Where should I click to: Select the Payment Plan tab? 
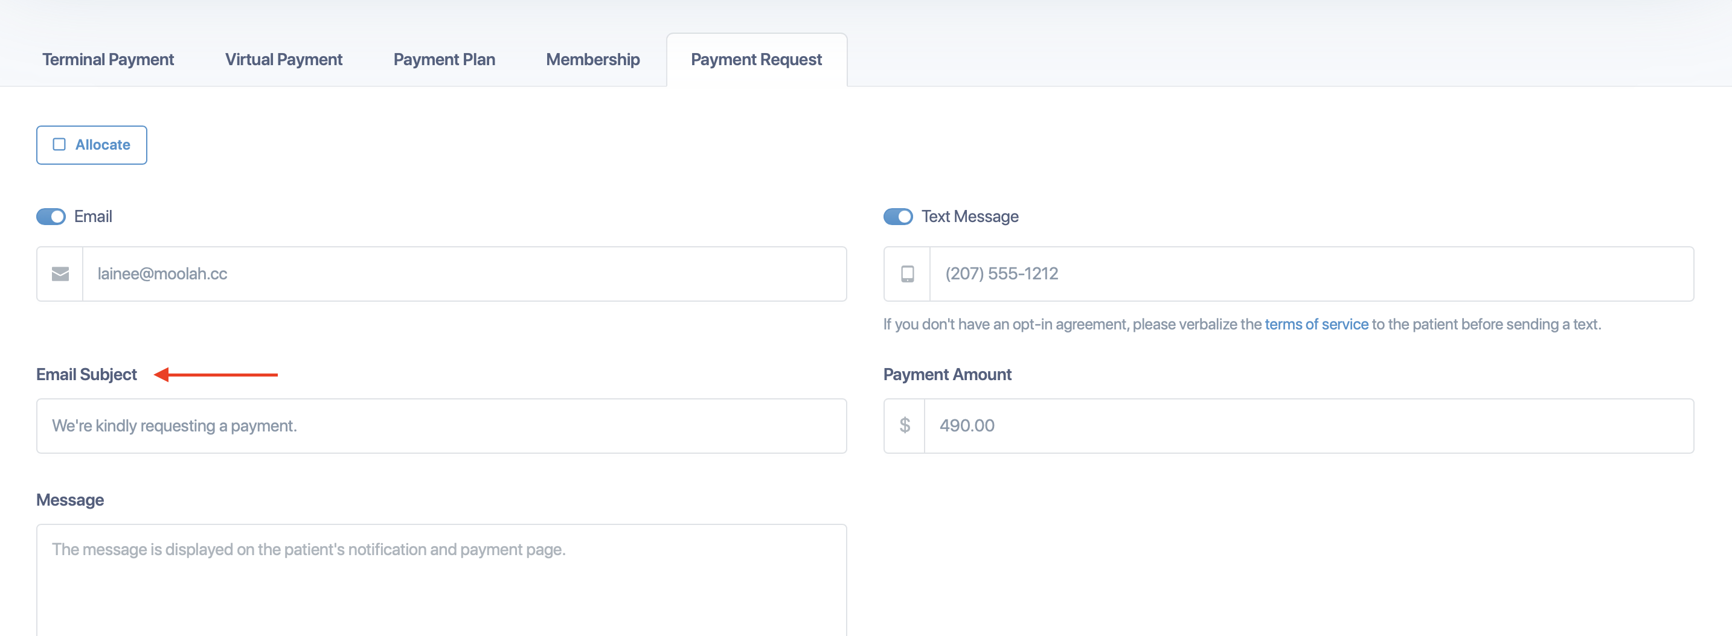point(444,59)
